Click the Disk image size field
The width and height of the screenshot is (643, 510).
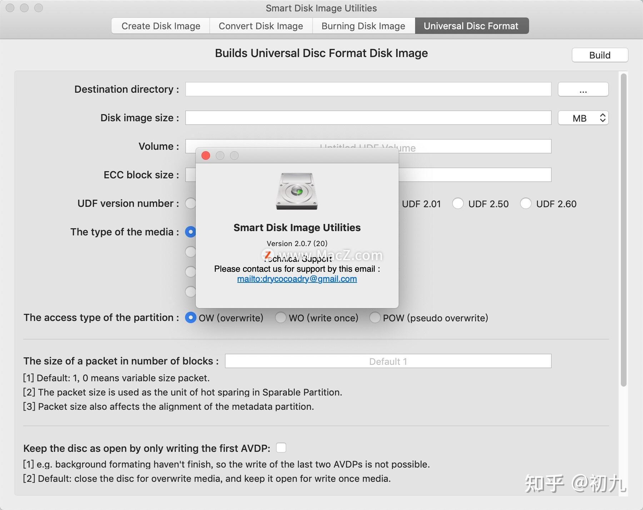(367, 118)
